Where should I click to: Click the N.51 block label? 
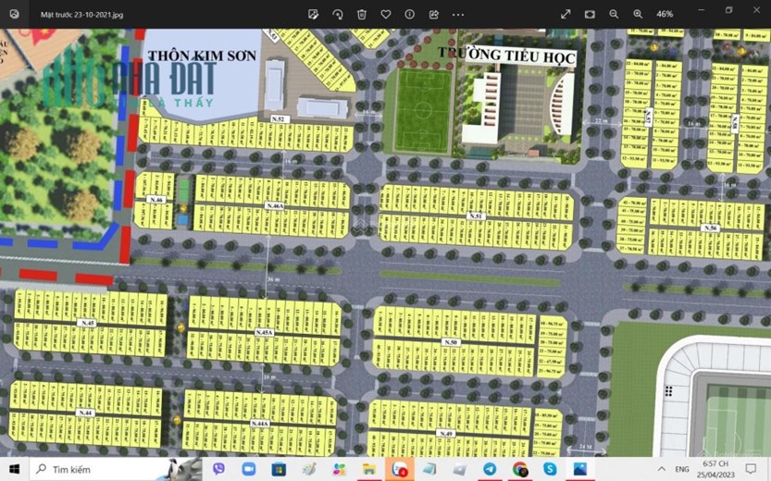tap(476, 216)
